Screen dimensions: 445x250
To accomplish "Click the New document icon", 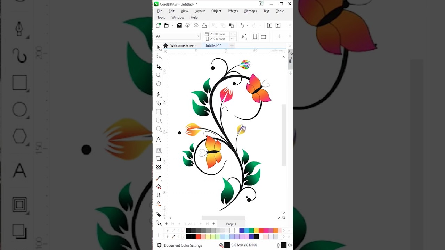I will (159, 25).
